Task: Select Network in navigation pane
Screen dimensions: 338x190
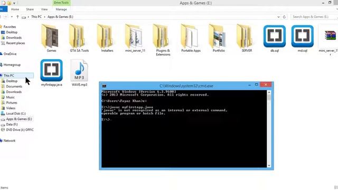Action: 10,141
